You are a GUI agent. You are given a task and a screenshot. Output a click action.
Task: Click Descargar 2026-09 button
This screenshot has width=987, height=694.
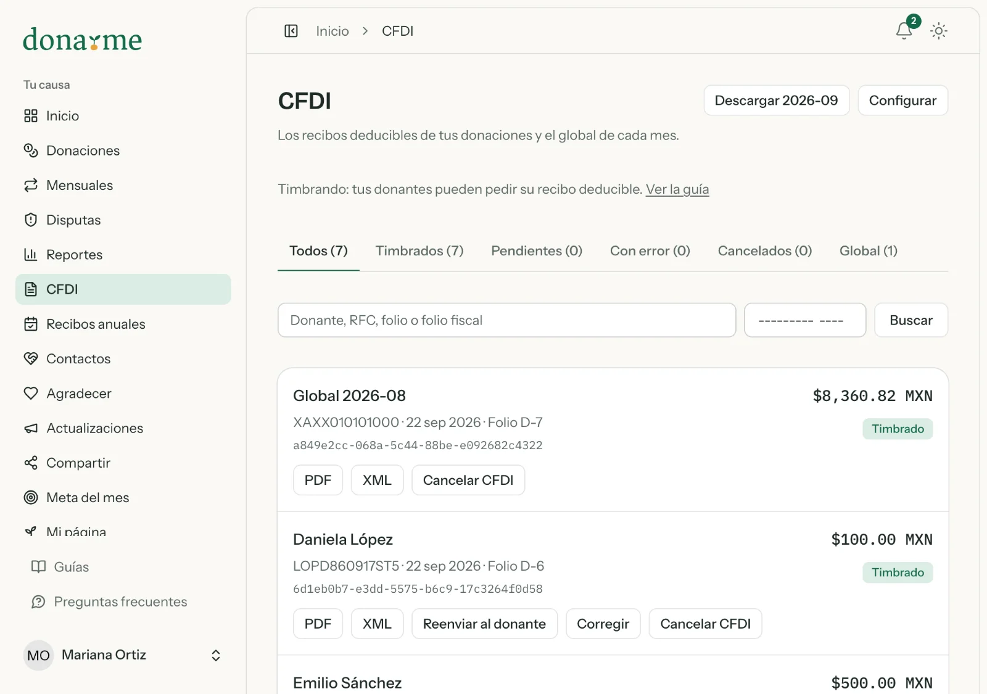777,101
